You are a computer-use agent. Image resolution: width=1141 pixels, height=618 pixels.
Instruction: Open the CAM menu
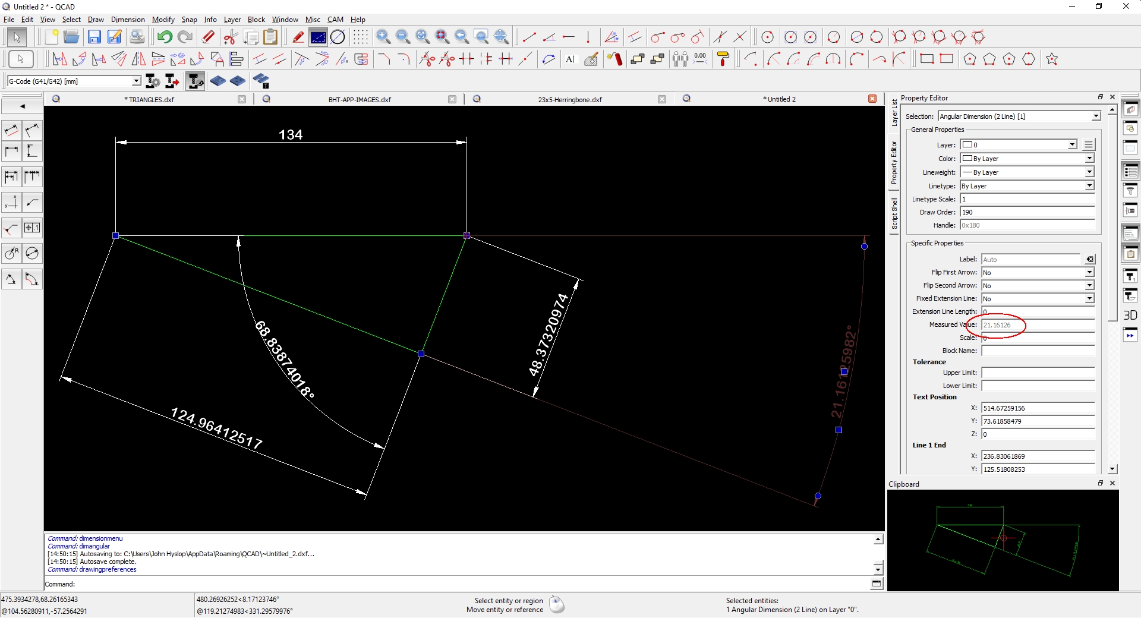point(335,20)
